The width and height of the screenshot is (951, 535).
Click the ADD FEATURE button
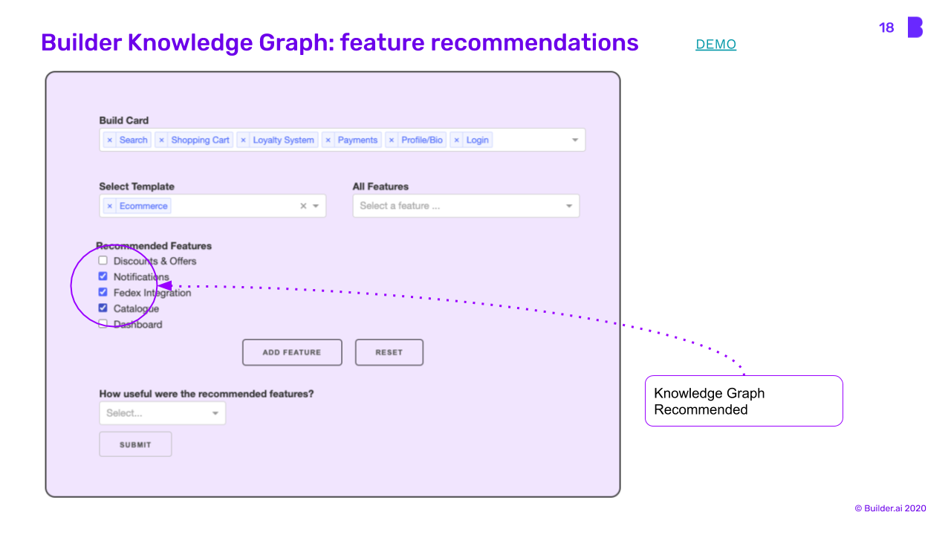(292, 352)
